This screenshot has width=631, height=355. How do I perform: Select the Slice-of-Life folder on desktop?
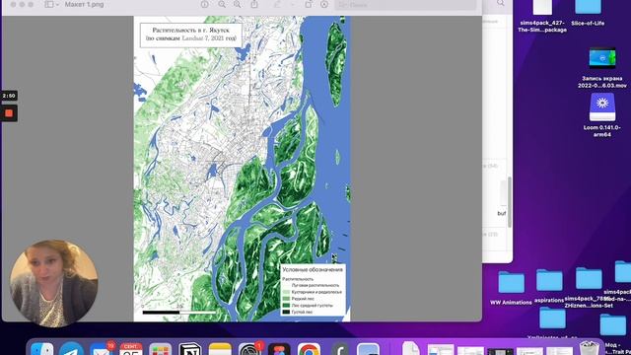588,13
